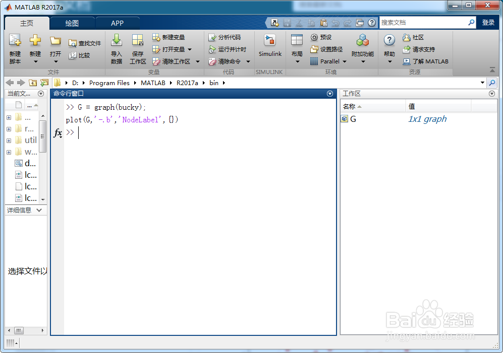Click 新建变量 new variable

click(169, 37)
